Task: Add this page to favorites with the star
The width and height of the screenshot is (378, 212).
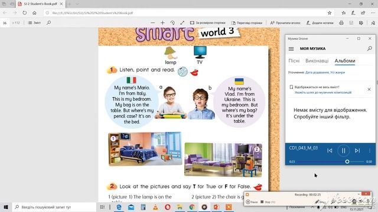Action: [330, 13]
